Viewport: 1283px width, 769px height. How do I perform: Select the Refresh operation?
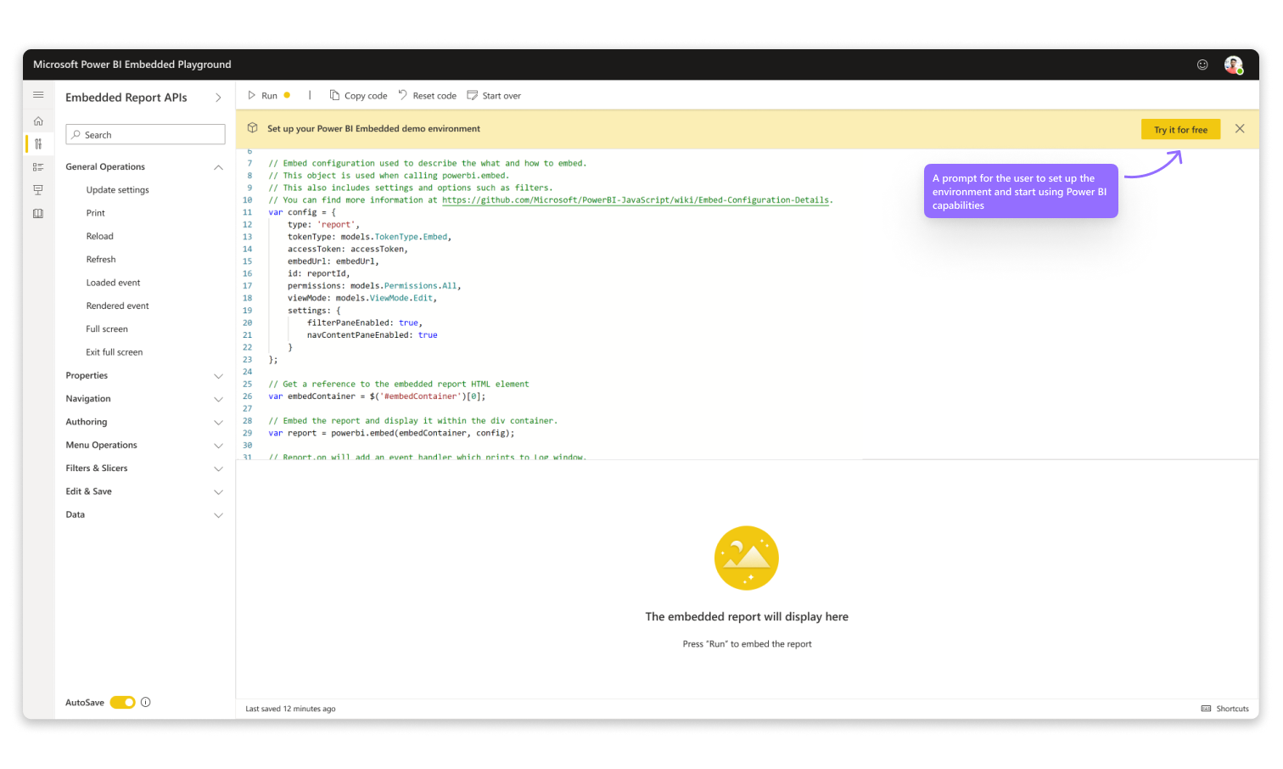click(101, 260)
